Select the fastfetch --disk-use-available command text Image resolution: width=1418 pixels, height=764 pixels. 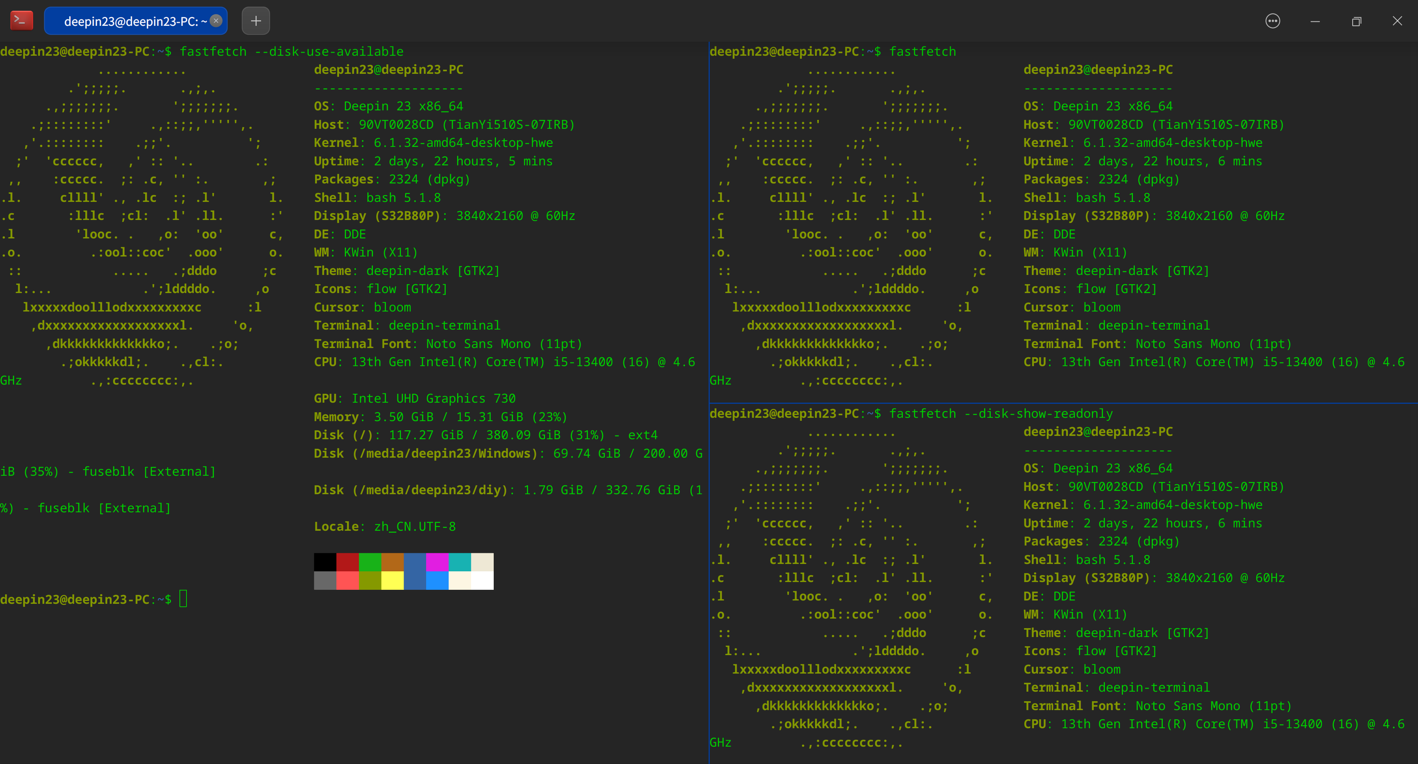click(x=292, y=51)
